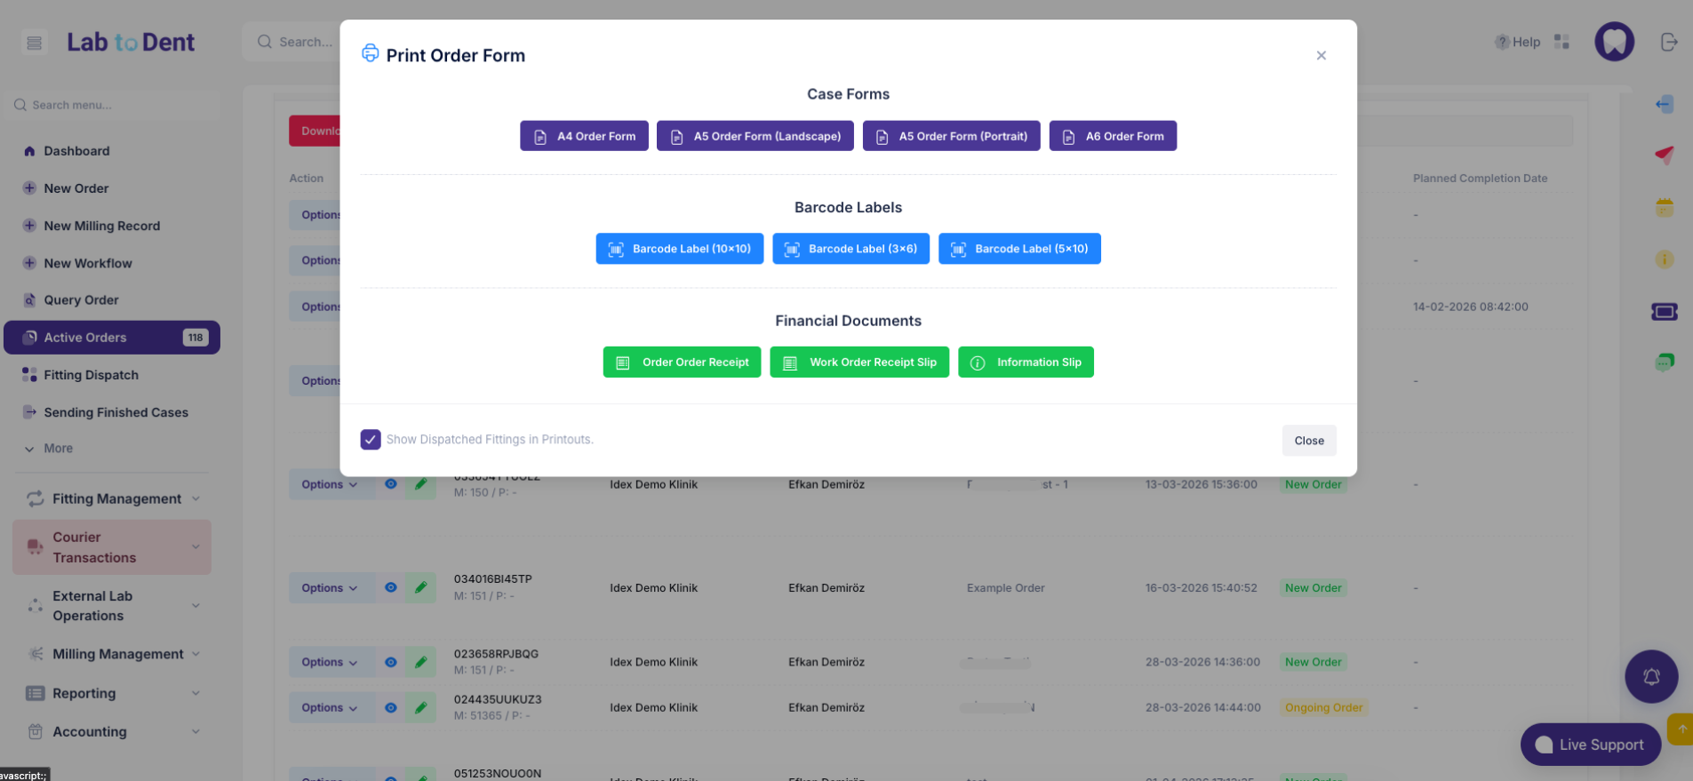The width and height of the screenshot is (1693, 781).
Task: Go to Fitting Dispatch in sidebar
Action: (x=91, y=375)
